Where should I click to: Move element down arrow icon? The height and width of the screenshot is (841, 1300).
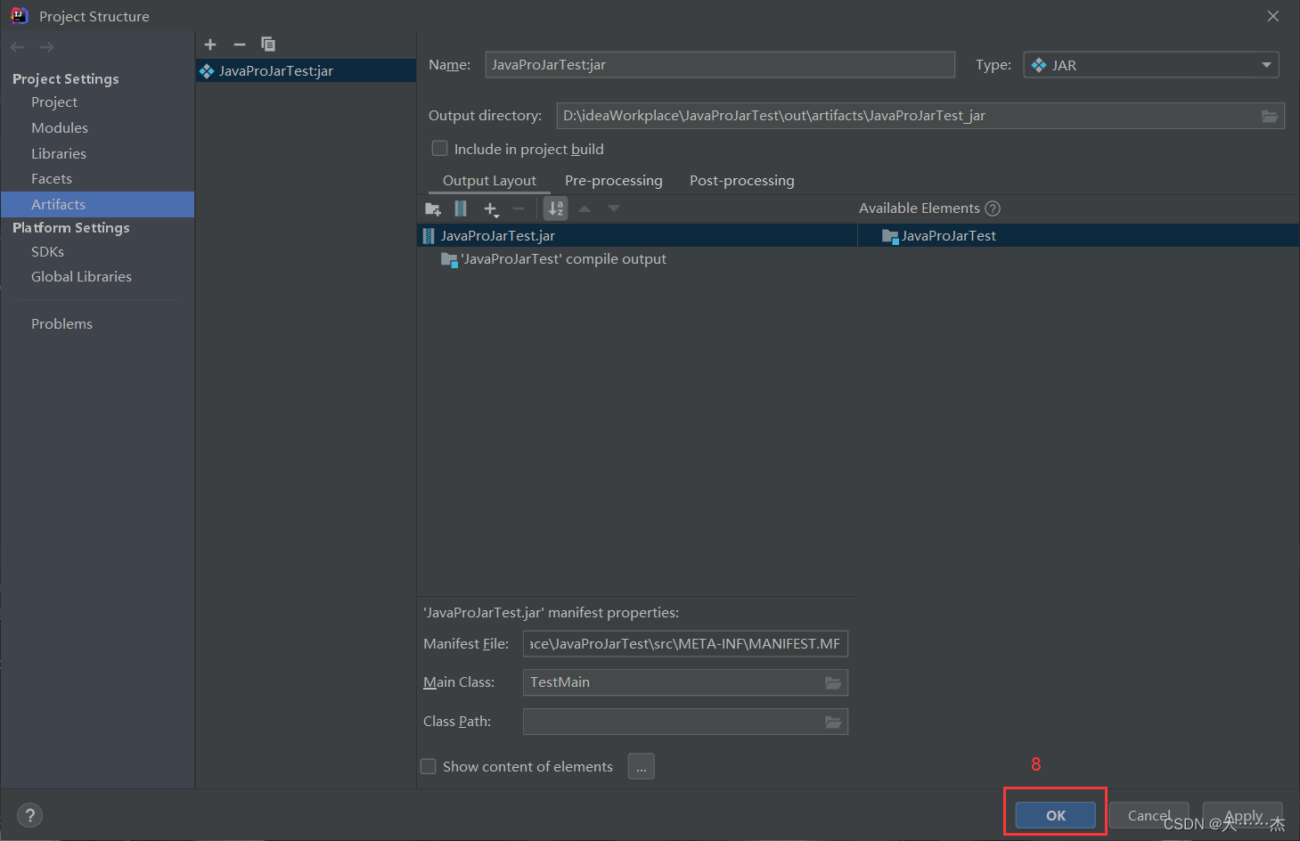pos(614,208)
